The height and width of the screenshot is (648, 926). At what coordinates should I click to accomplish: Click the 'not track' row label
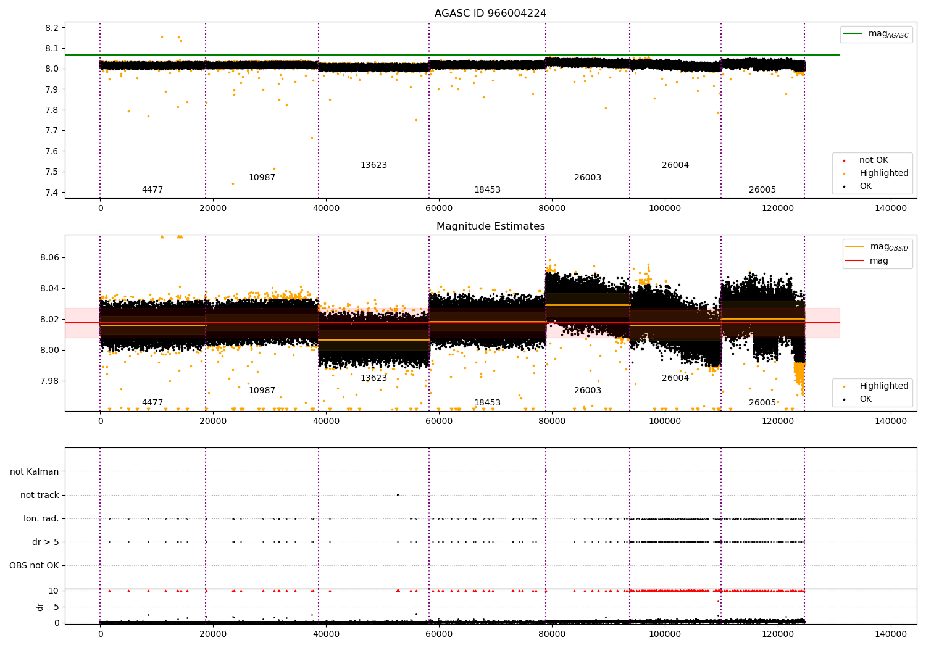pyautogui.click(x=40, y=496)
